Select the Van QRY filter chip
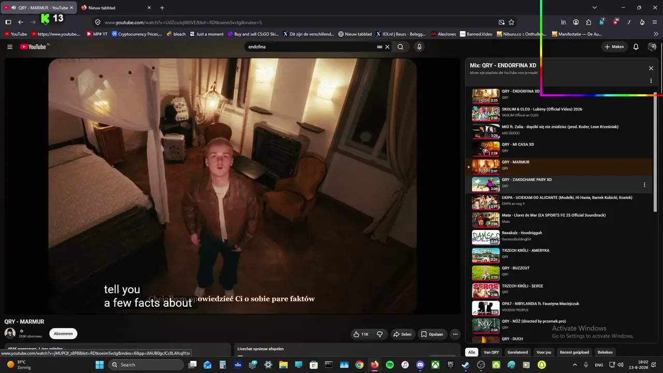The width and height of the screenshot is (663, 373). (492, 352)
